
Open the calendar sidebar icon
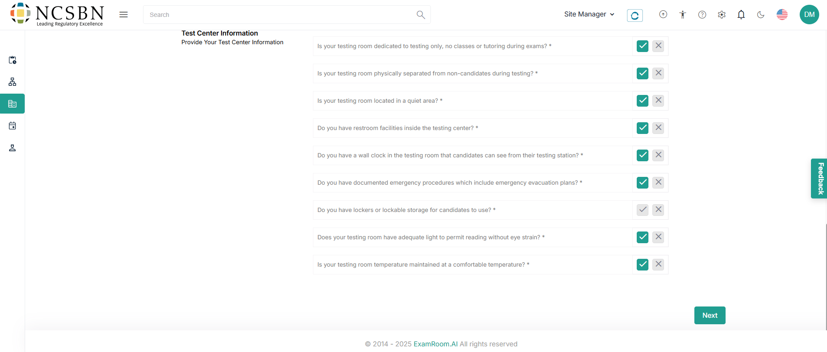13,126
